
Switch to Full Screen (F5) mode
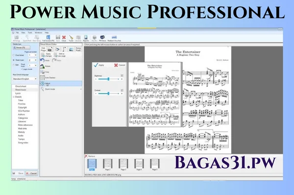click(48, 38)
